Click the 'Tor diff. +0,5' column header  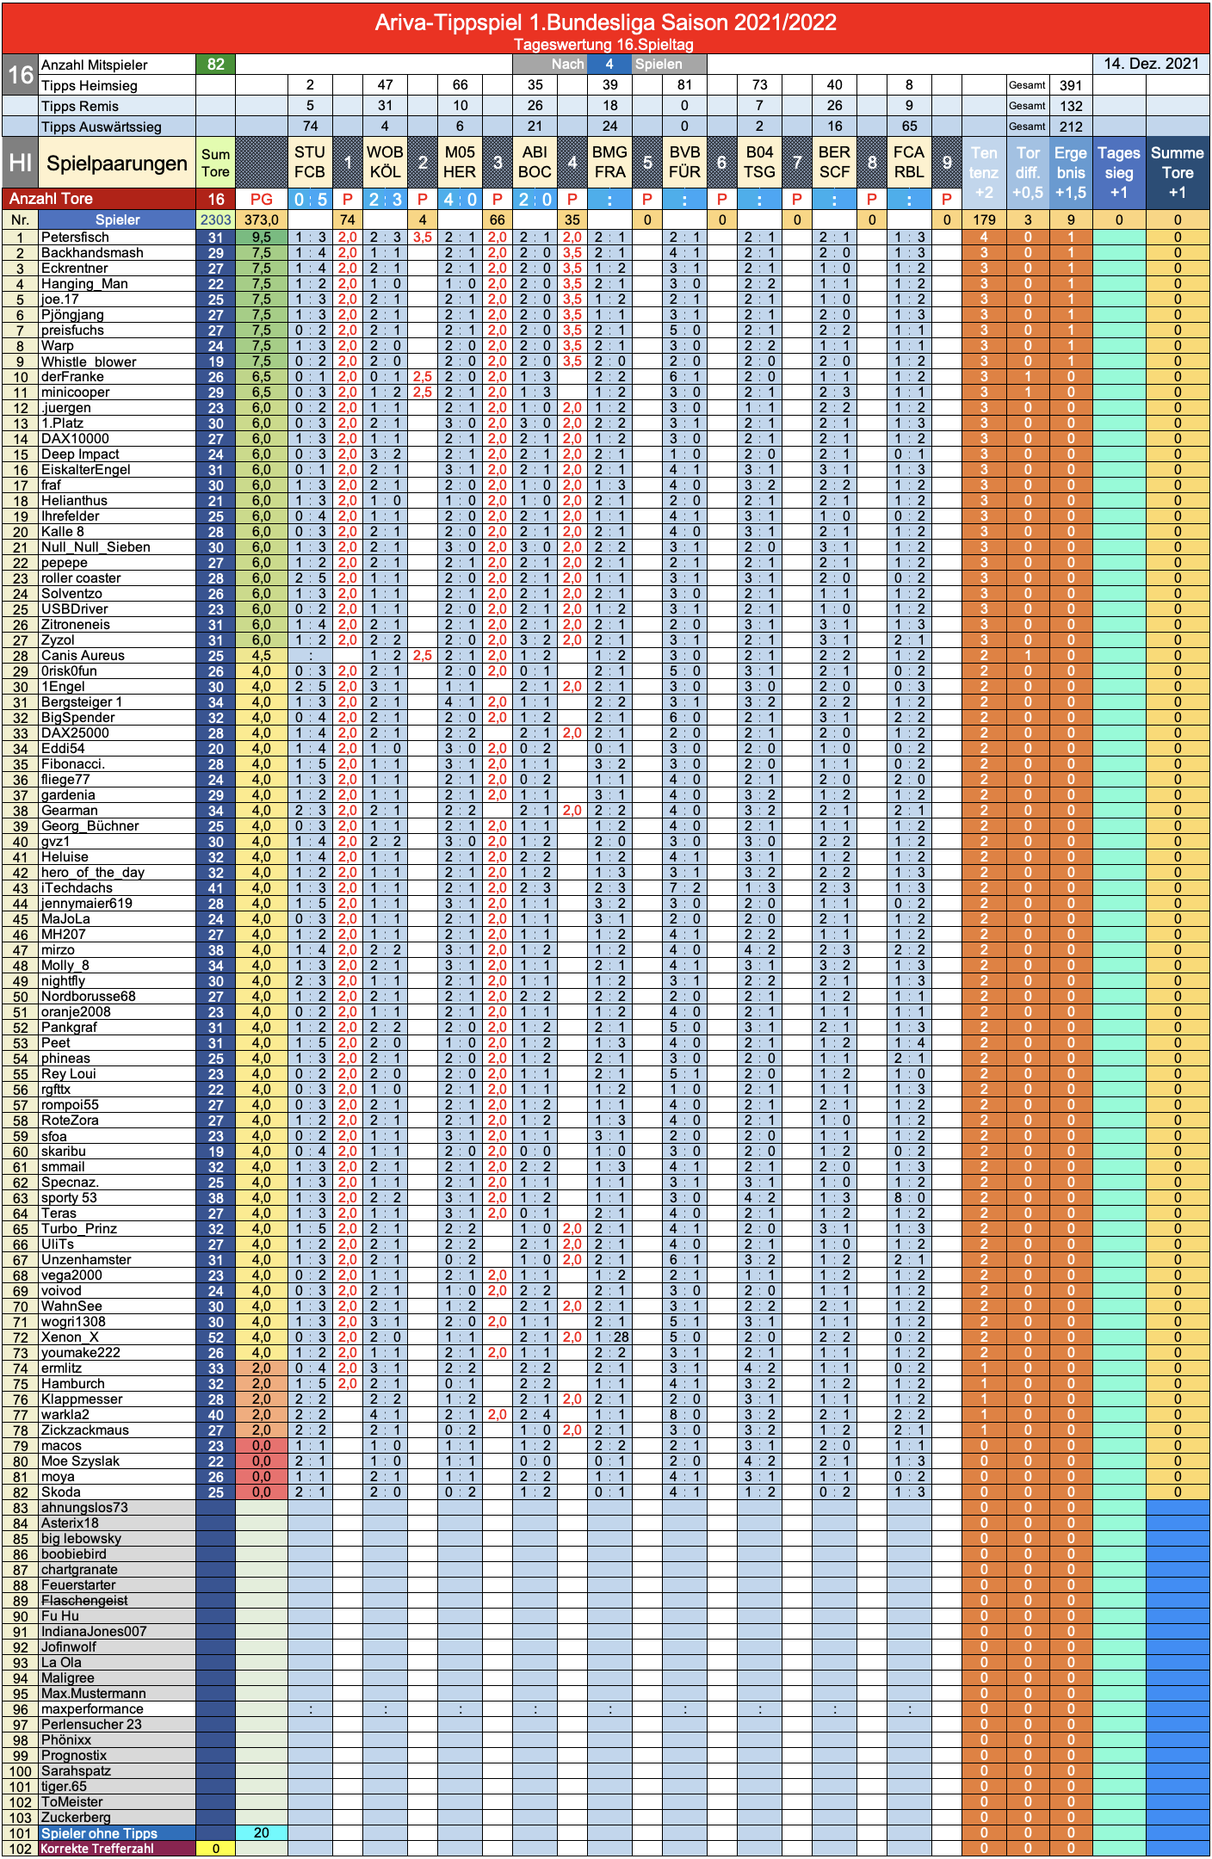tap(1028, 173)
